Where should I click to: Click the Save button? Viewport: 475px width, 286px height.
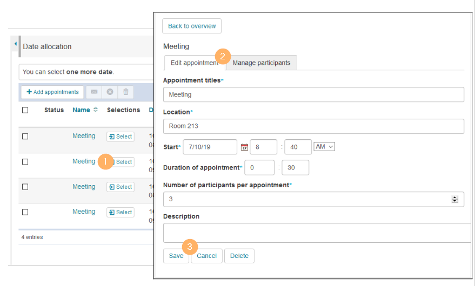pos(176,256)
